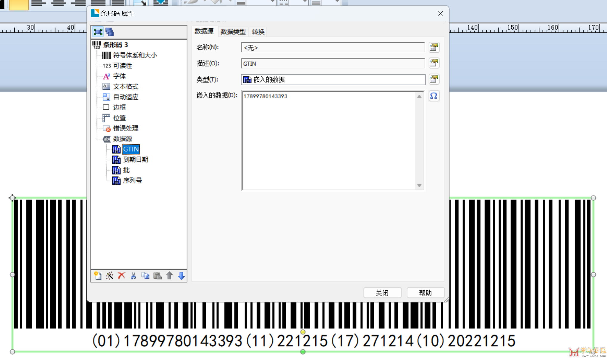Switch to the 数据类型 tab

tap(233, 32)
